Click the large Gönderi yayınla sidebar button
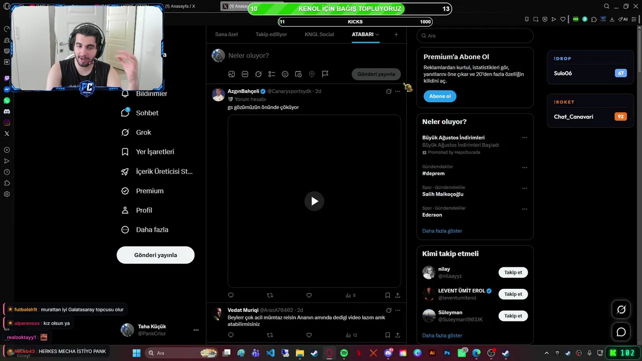 tap(155, 255)
